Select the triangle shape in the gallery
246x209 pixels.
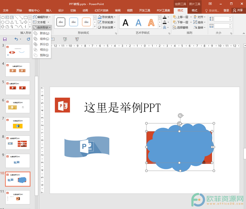click(12, 22)
